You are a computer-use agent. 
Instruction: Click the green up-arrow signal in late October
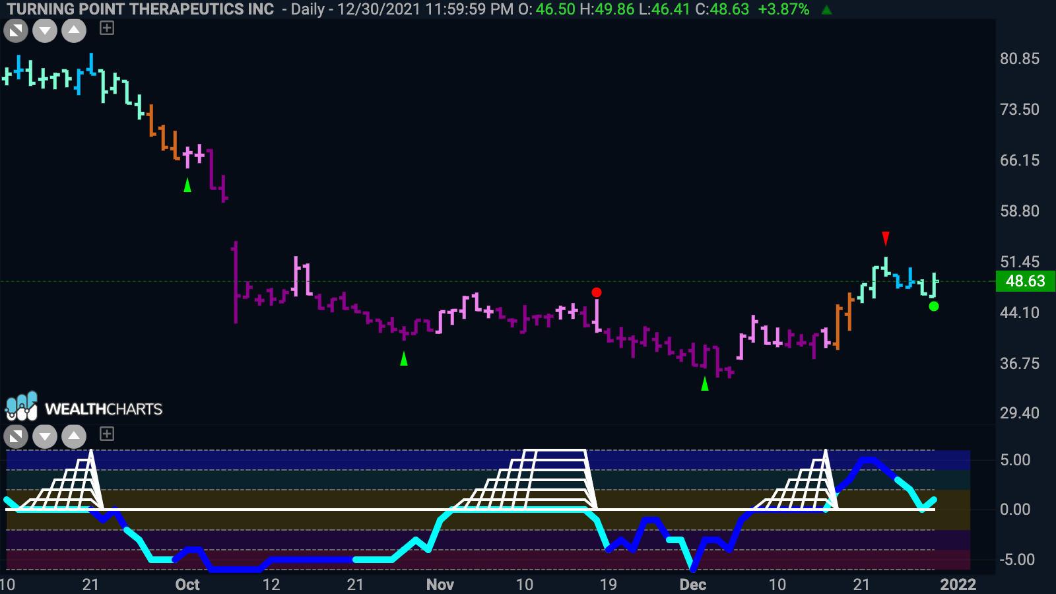tap(404, 358)
